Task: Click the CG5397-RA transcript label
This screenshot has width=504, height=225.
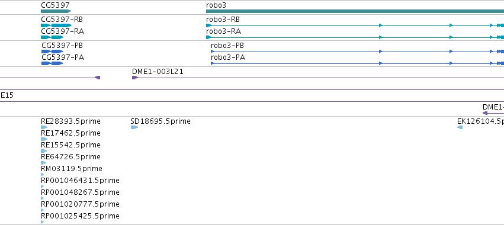Action: coord(63,31)
